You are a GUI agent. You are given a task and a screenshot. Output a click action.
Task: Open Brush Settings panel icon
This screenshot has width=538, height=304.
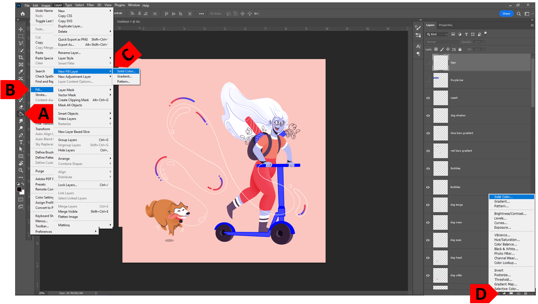418,28
